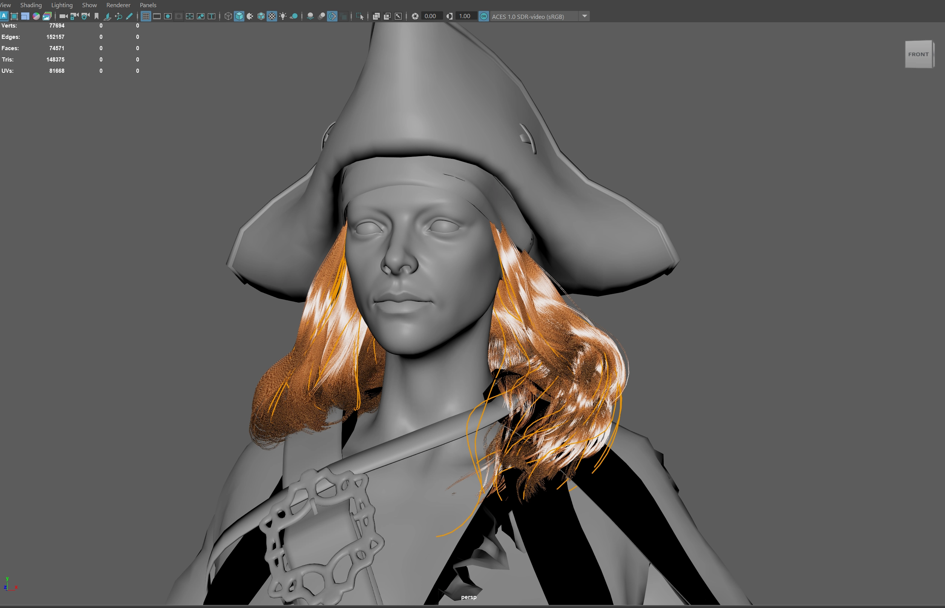Click the exposure value field 0.00
Viewport: 945px width, 608px height.
point(430,16)
